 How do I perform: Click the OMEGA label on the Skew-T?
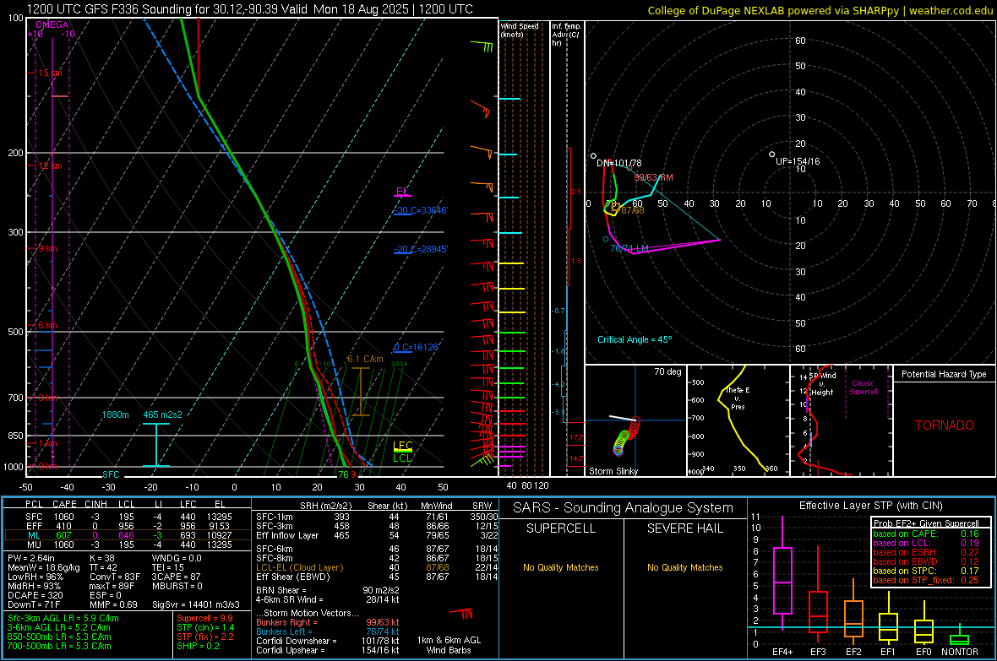(52, 24)
